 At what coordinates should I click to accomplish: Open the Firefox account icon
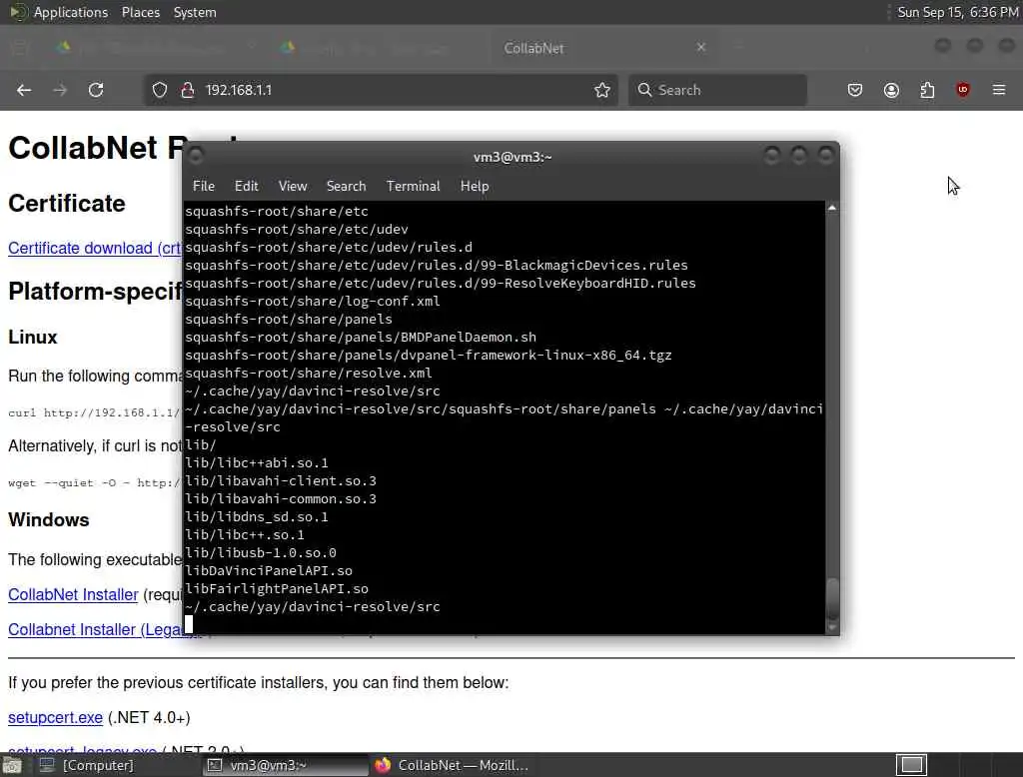click(x=891, y=90)
